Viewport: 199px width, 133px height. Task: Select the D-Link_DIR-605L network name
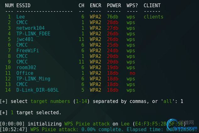tap(37, 90)
